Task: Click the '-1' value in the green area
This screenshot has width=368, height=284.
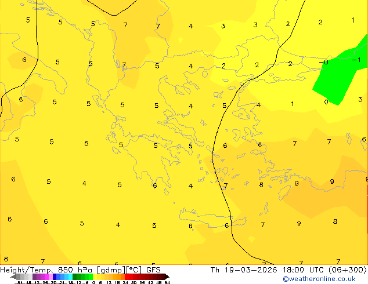Action: (x=356, y=60)
